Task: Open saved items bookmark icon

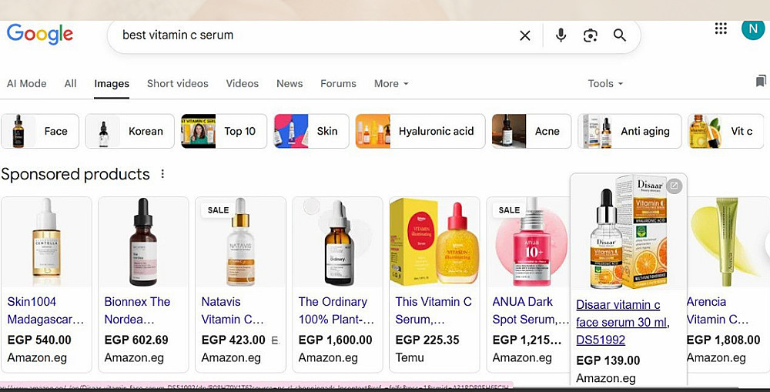Action: pos(761,81)
